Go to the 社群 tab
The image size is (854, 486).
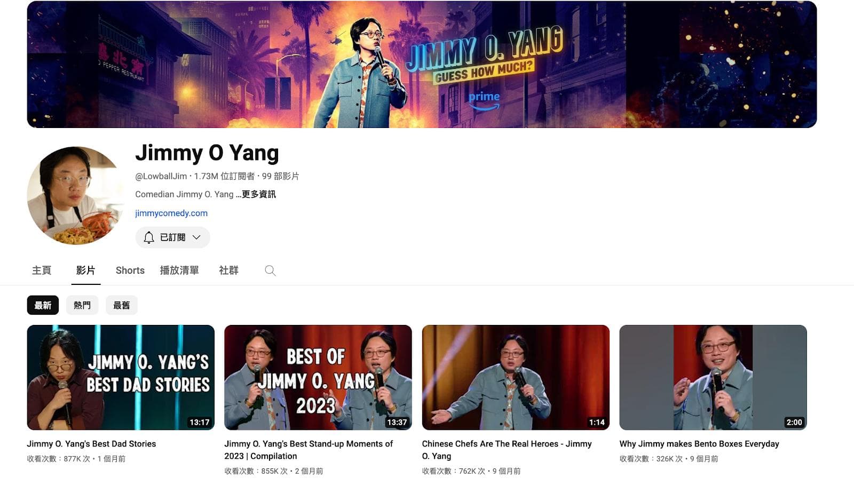[x=228, y=270]
